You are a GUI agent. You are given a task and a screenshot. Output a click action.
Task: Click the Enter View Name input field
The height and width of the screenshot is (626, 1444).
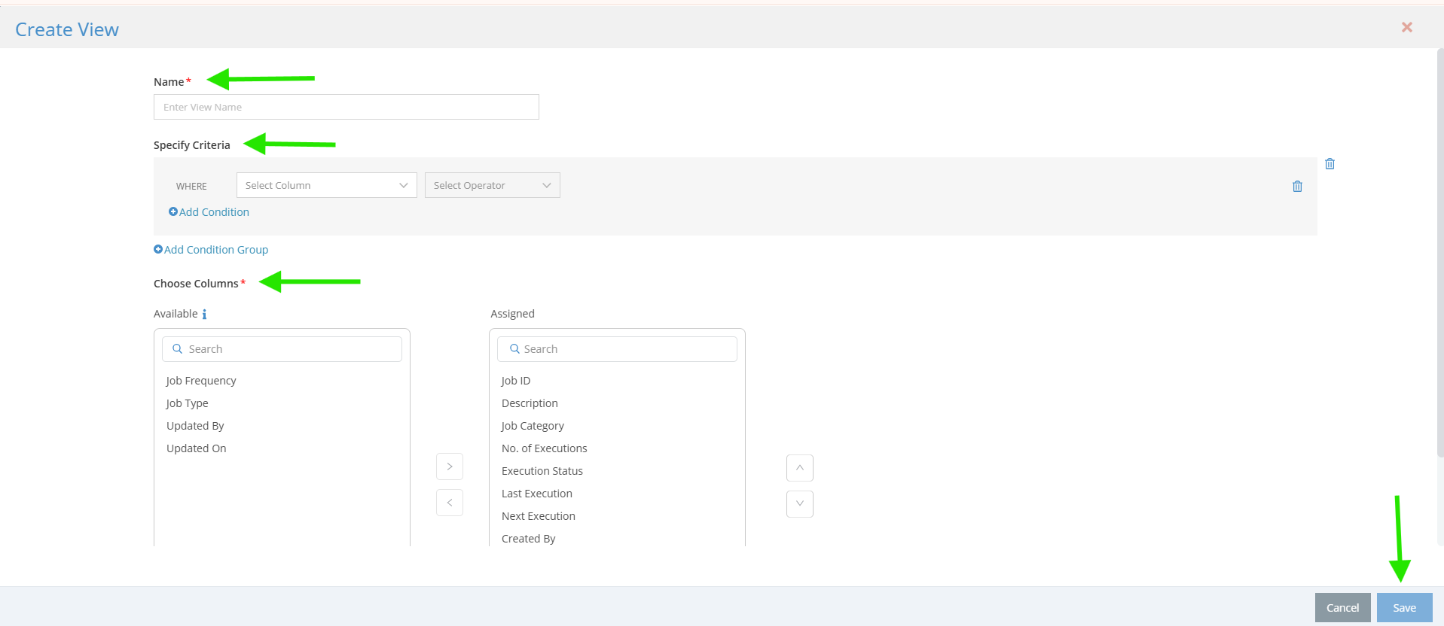pyautogui.click(x=346, y=107)
